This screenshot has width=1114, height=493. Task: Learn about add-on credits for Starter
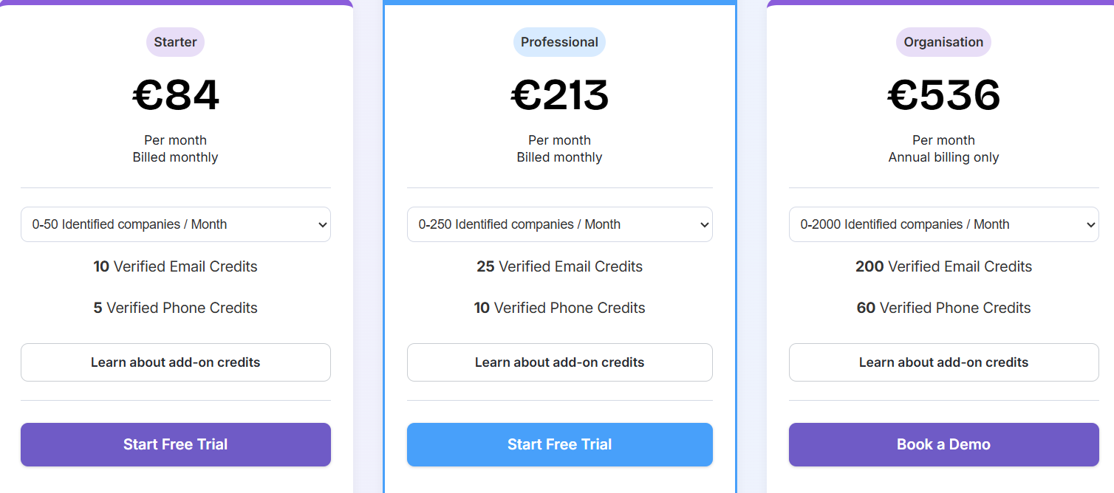coord(175,362)
